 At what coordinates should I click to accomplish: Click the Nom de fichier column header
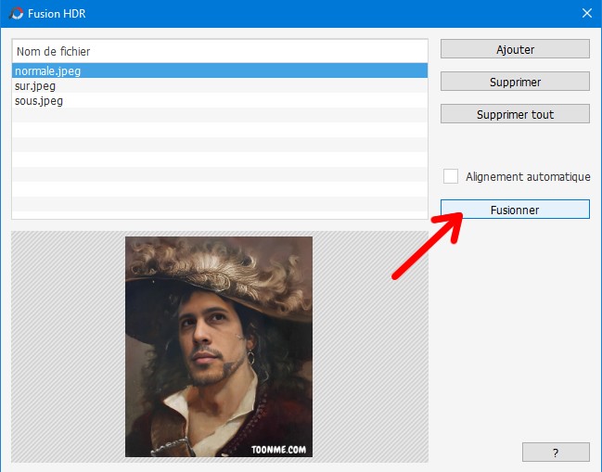tap(220, 51)
